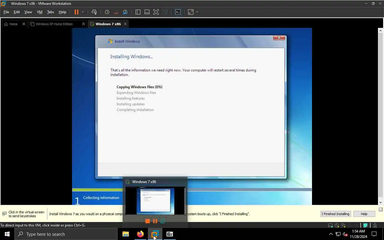Click the network adapter status icon

point(343,225)
